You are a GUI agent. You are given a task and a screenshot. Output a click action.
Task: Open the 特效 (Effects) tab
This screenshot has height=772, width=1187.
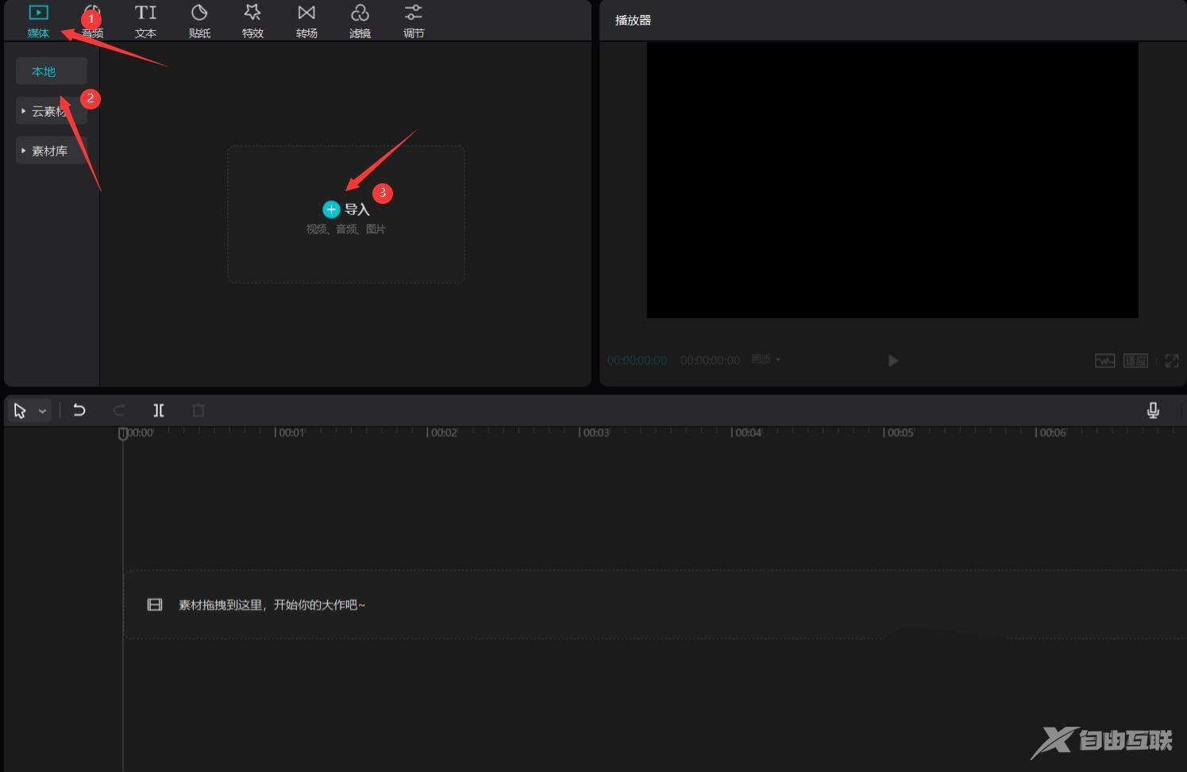tap(252, 21)
